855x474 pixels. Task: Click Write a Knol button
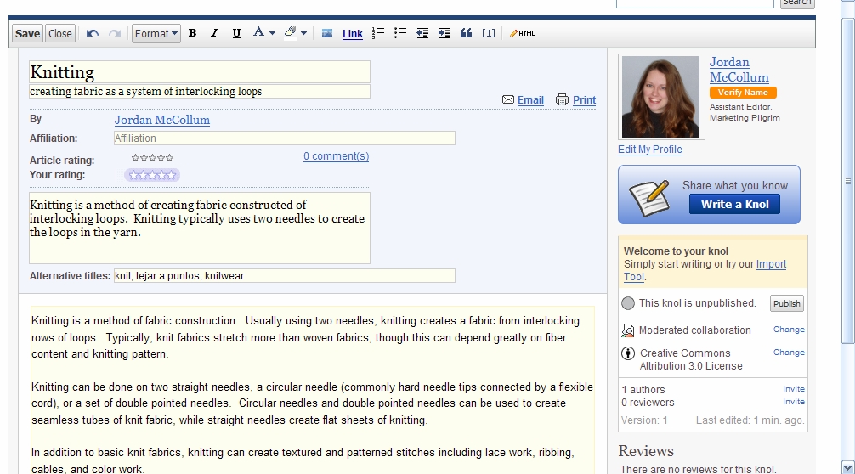tap(734, 204)
